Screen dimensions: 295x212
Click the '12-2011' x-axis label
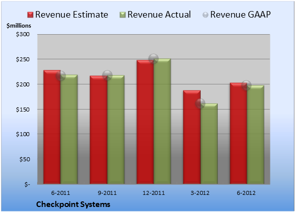(154, 193)
